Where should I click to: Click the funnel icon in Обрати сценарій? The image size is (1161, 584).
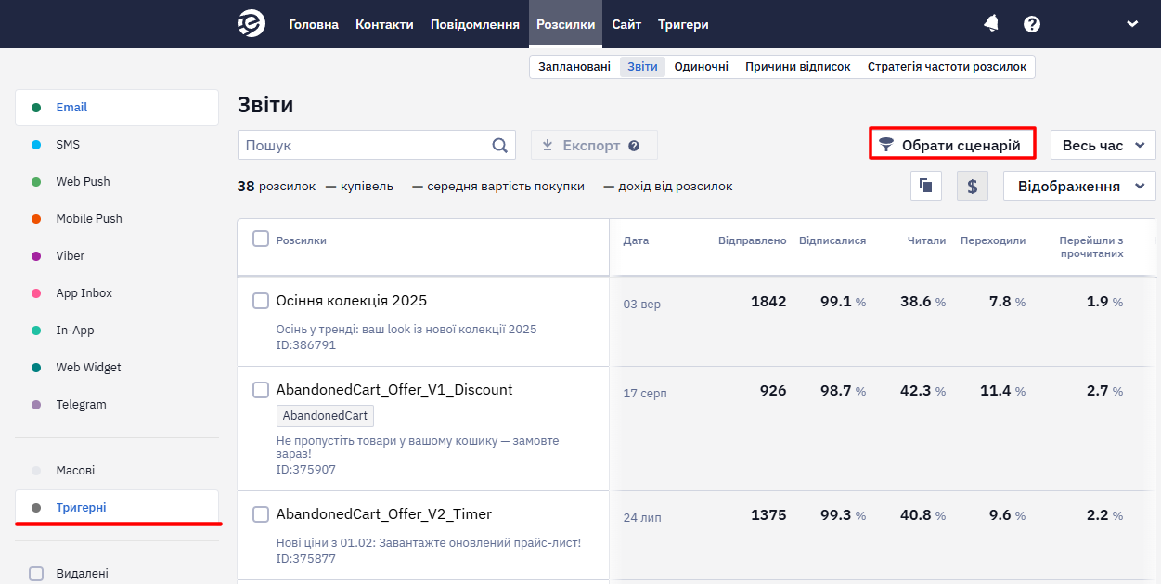(886, 145)
